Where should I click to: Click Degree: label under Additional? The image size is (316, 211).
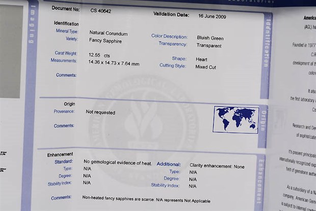171,178
